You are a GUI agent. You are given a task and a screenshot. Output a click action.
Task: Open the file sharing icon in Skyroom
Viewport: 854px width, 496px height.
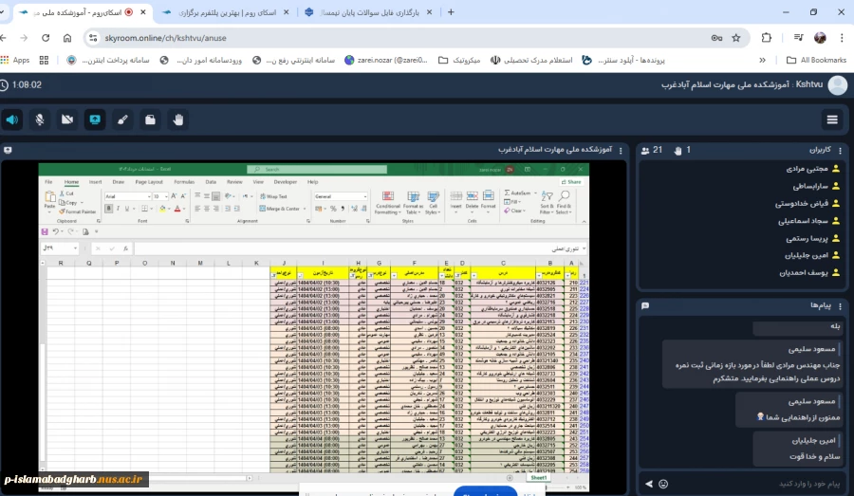150,119
